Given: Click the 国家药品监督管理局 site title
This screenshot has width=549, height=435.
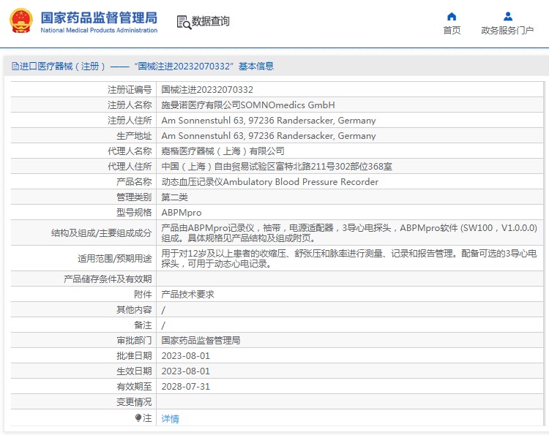Looking at the screenshot, I should (x=99, y=18).
